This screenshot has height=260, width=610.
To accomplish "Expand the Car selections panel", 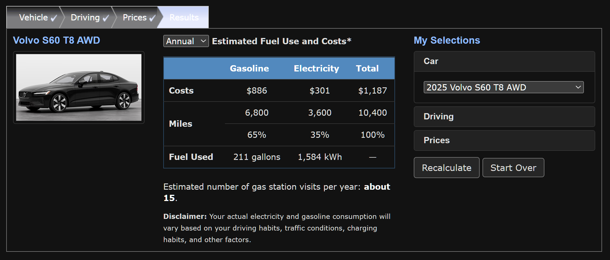I will [504, 61].
